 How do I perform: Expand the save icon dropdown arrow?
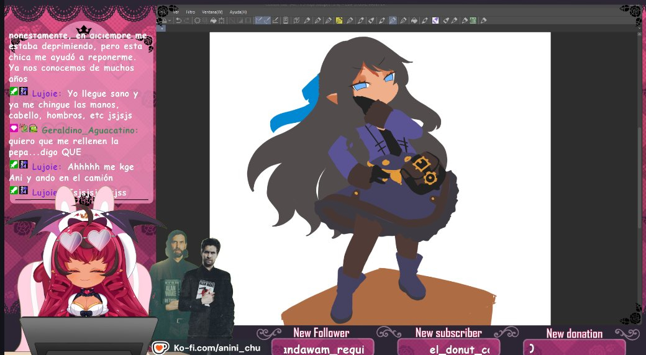(170, 20)
